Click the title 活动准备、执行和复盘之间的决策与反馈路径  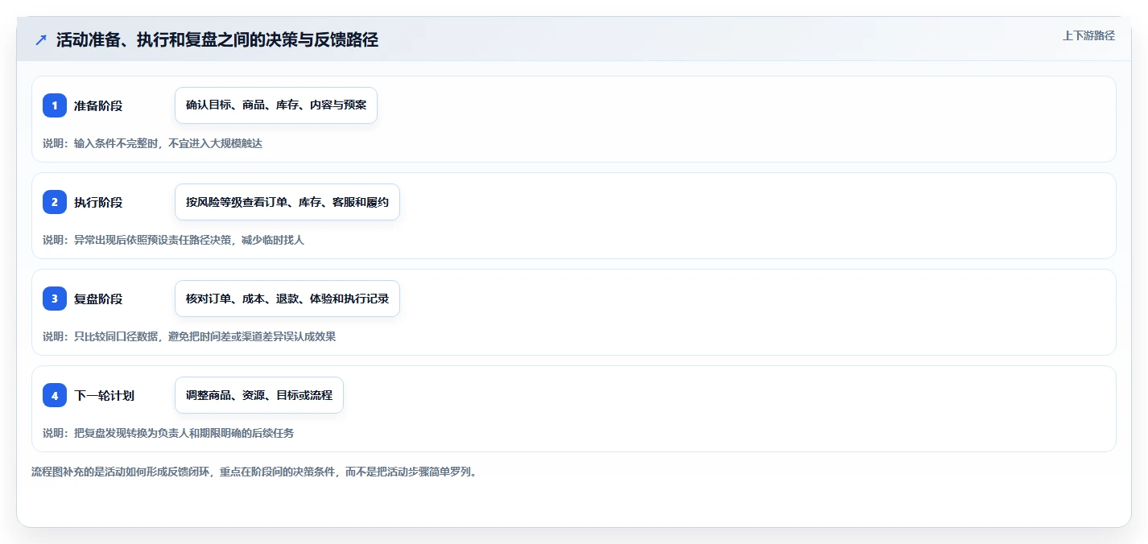pyautogui.click(x=217, y=39)
